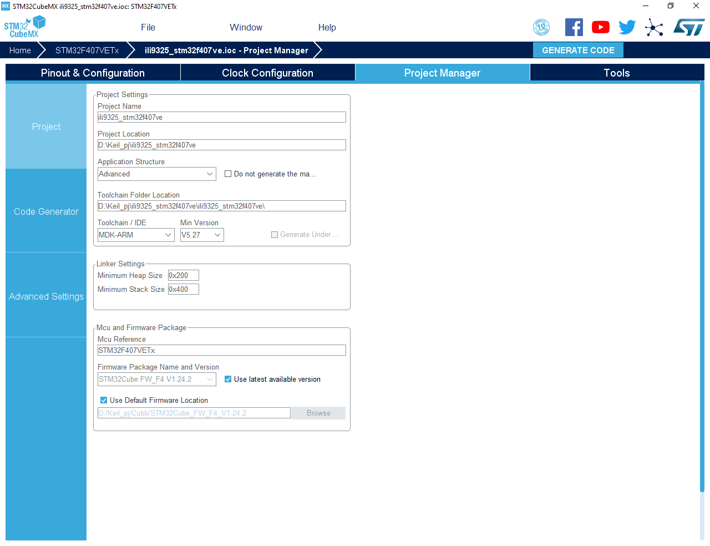Click the disabled Generate Under Root checkbox
This screenshot has width=710, height=546.
click(275, 235)
